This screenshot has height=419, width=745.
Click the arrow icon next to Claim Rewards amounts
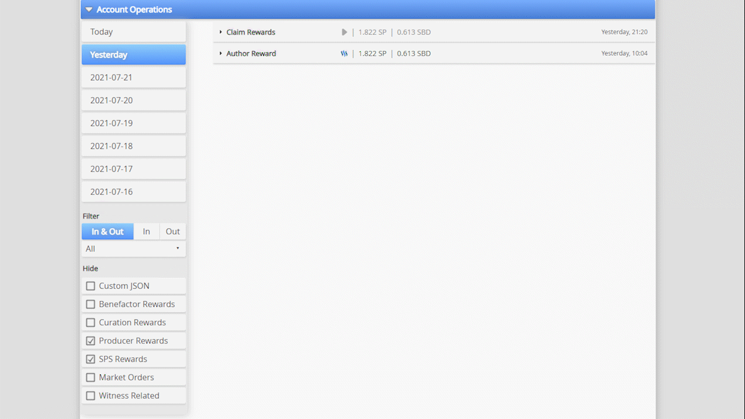pyautogui.click(x=344, y=32)
